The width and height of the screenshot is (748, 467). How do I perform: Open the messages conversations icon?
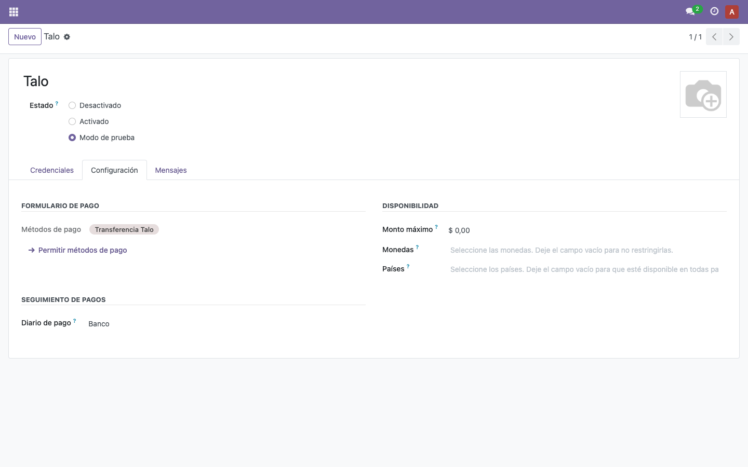[690, 11]
